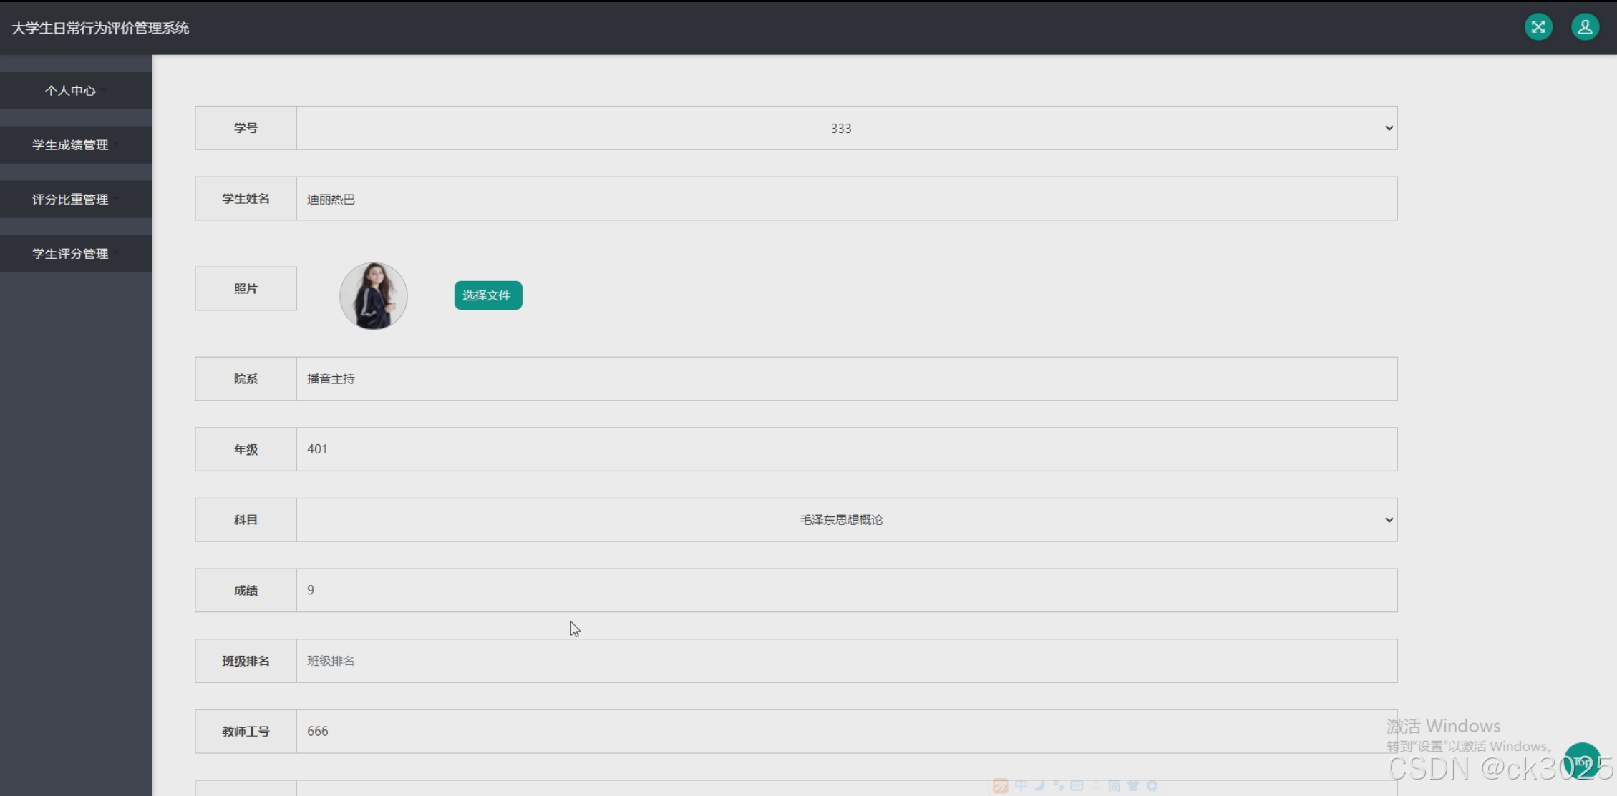Click the IME settings gear icon

(x=1152, y=786)
